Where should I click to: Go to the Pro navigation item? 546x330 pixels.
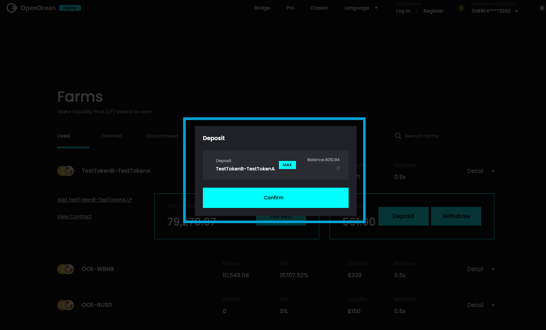pos(290,8)
